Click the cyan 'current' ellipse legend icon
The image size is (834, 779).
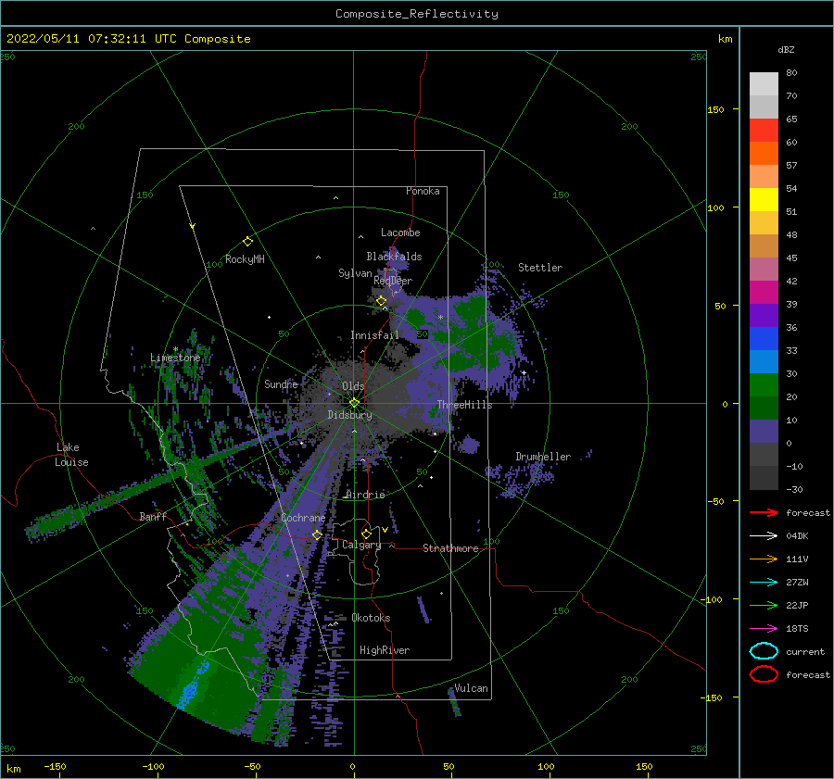coord(764,651)
